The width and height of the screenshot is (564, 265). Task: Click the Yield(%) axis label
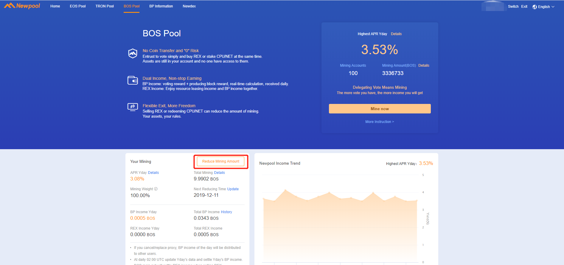(428, 219)
